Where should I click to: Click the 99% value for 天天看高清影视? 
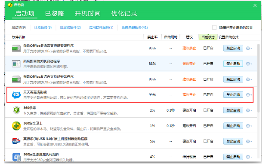(x=152, y=95)
